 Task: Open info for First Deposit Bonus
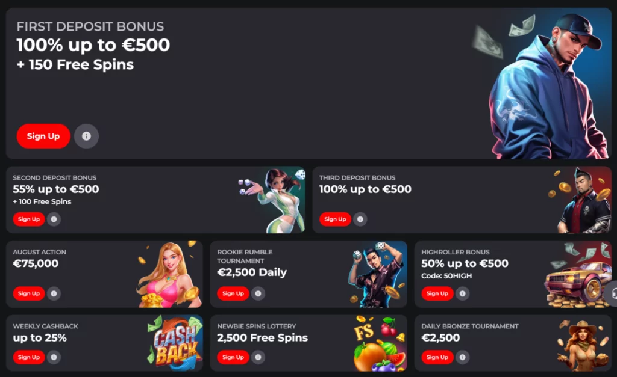point(86,136)
